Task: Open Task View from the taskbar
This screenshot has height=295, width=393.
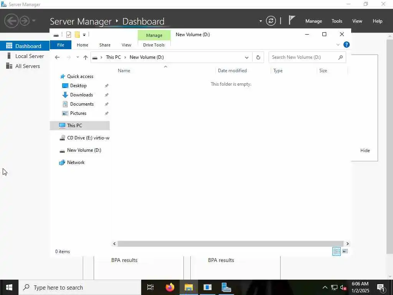Action: 150,287
